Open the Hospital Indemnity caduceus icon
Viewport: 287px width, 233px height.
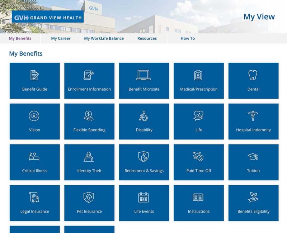click(253, 116)
